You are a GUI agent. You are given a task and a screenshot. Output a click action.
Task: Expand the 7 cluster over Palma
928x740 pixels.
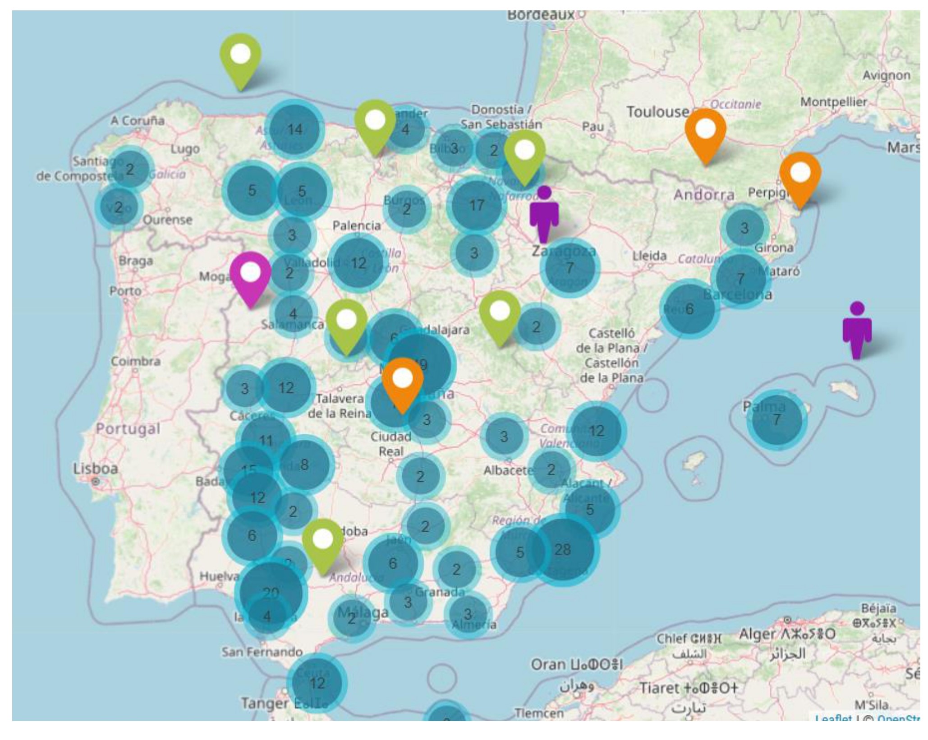click(776, 420)
